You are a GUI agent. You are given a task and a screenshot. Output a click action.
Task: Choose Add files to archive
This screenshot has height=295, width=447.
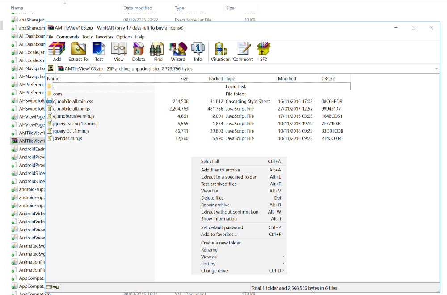click(239, 170)
